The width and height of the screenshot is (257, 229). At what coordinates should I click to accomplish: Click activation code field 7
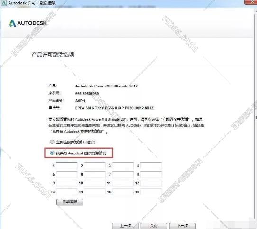point(123,174)
